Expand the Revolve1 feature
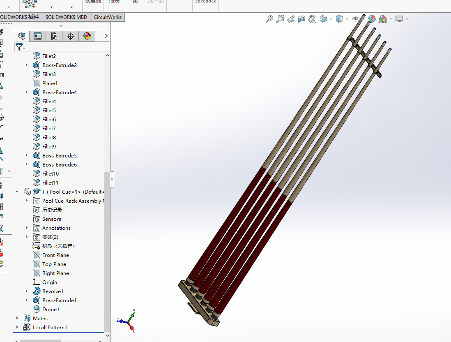Viewport: 451px width, 342px height. pos(26,291)
